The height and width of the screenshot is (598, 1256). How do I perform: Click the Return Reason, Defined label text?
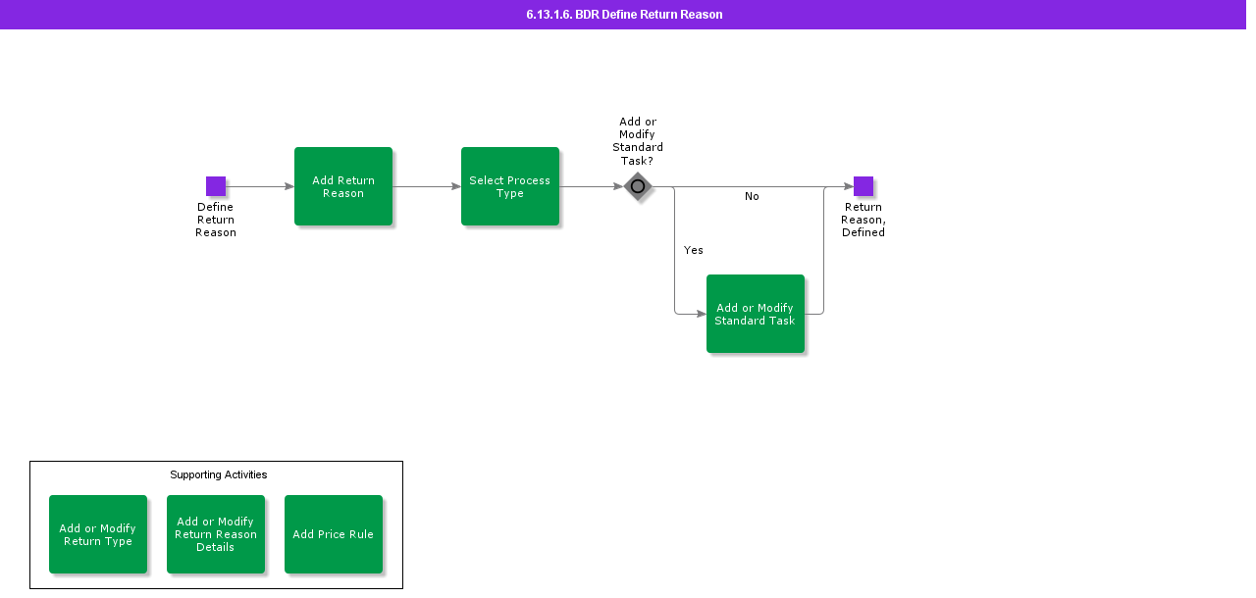[863, 220]
